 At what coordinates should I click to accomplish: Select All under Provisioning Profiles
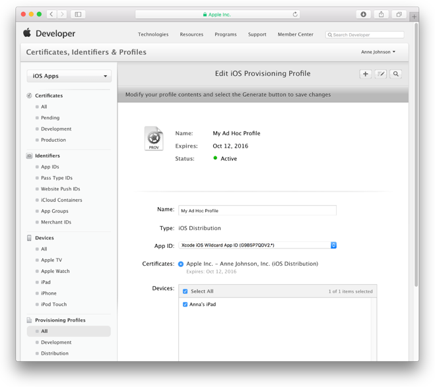click(69, 332)
